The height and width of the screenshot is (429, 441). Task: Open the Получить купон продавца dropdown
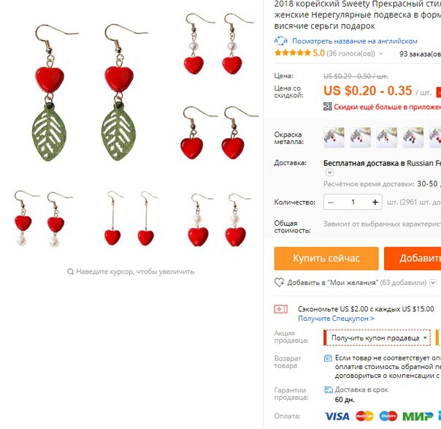[377, 338]
